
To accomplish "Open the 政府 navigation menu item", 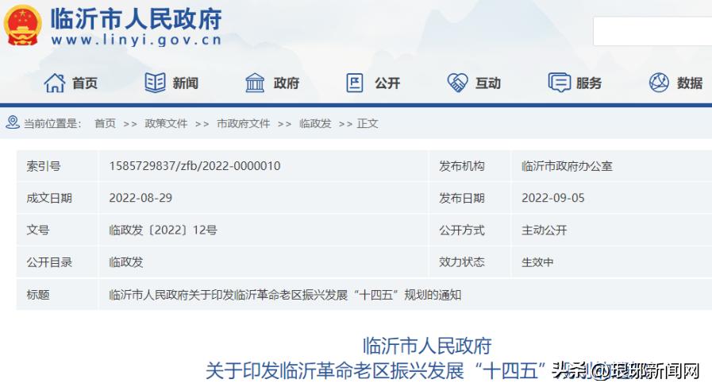I will coord(286,83).
